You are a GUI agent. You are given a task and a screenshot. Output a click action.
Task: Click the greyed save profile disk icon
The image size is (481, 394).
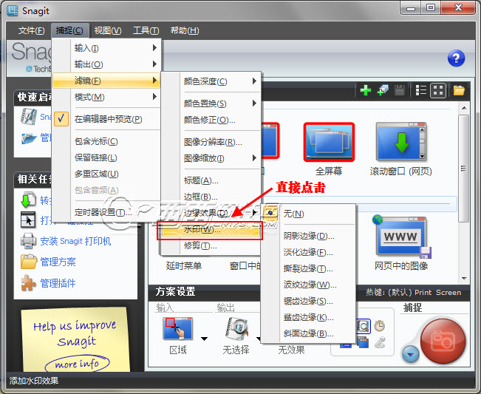[400, 90]
